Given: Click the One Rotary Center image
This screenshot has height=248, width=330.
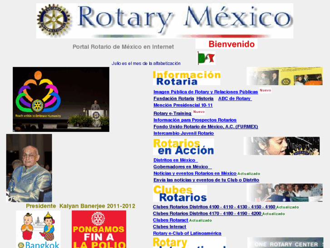Looking at the screenshot, I should [x=285, y=243].
